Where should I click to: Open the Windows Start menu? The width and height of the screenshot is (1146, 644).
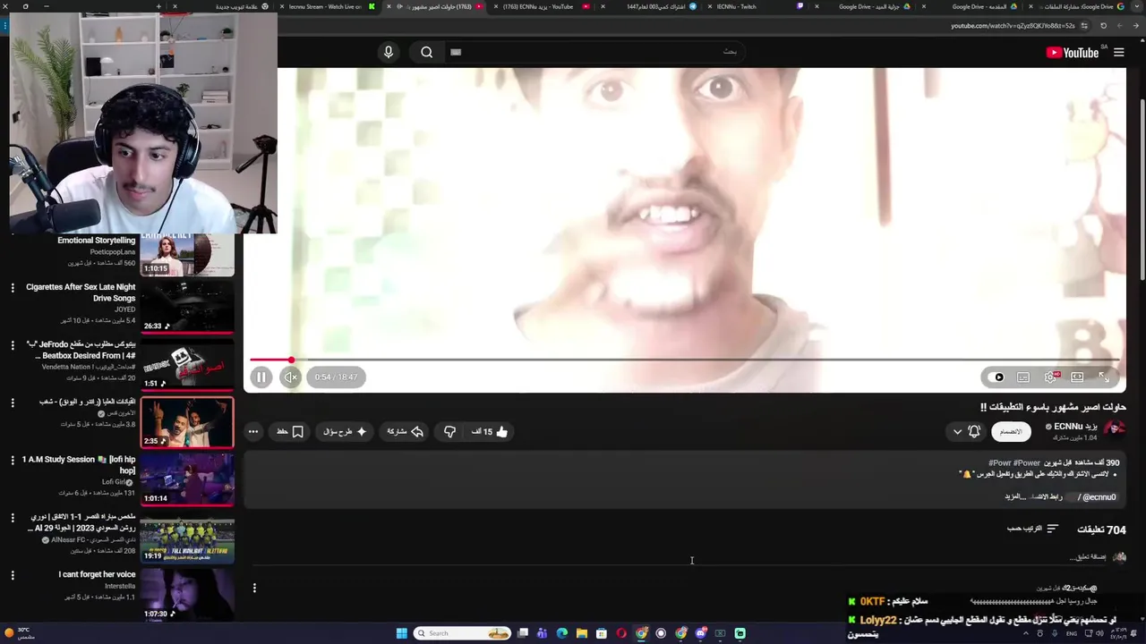tap(401, 633)
